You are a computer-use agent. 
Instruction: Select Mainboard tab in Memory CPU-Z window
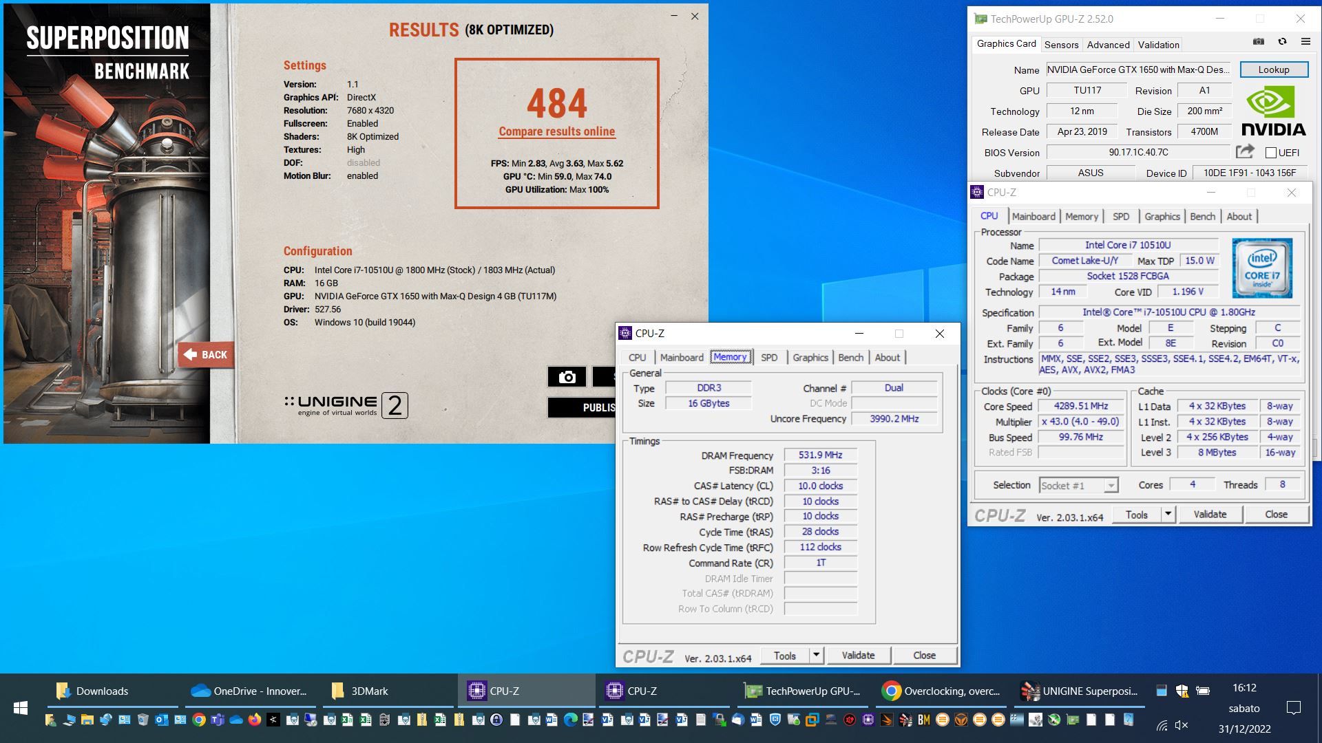click(x=682, y=358)
